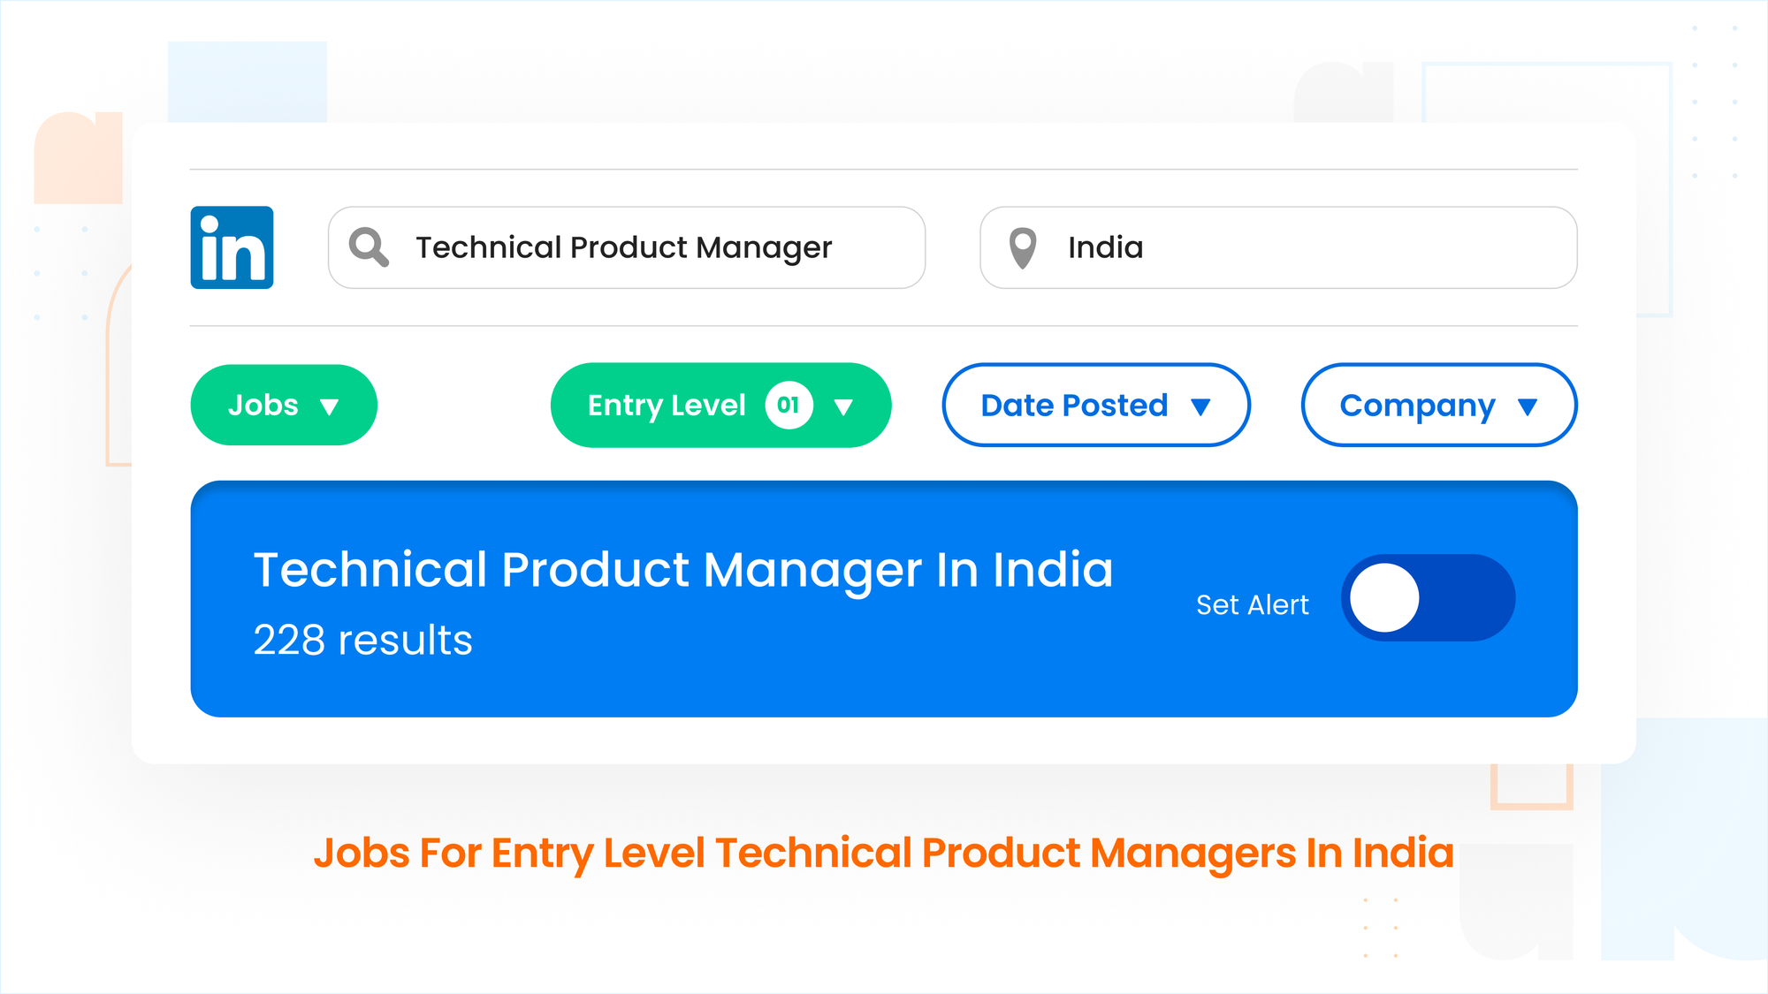Click the LinkedIn logo icon
The height and width of the screenshot is (994, 1768).
point(232,247)
